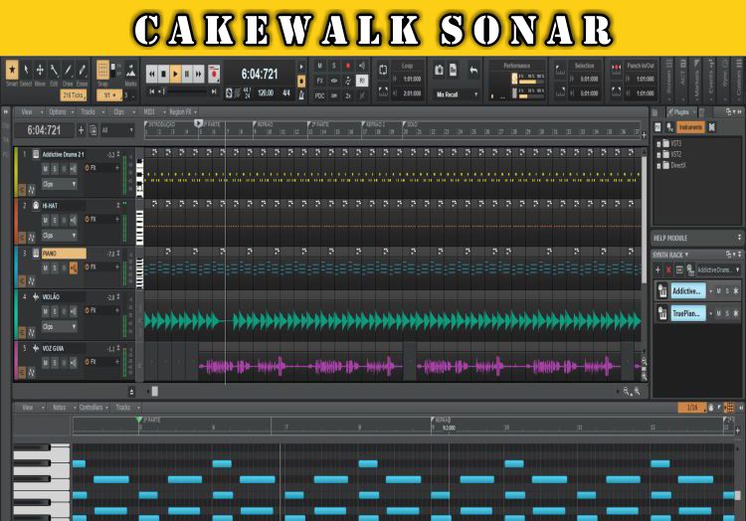The height and width of the screenshot is (521, 746).
Task: Toggle the metronome icon in transport
Action: pos(301,95)
